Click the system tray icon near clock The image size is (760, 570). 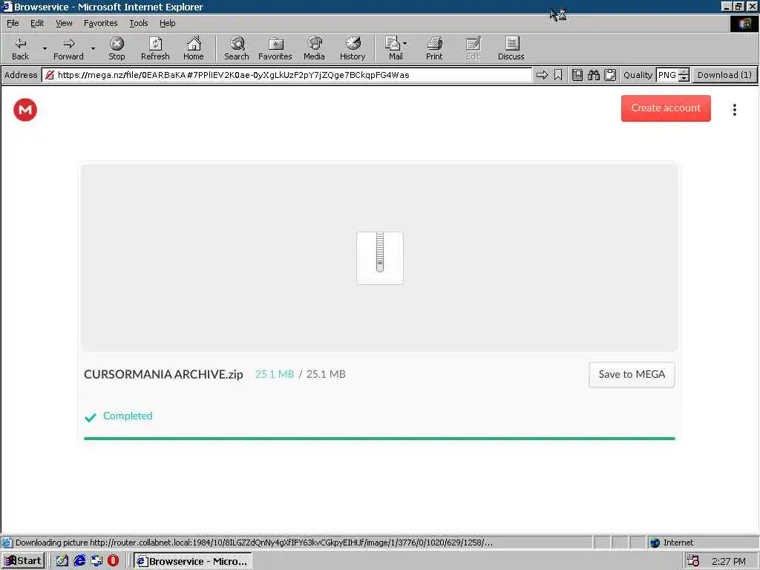tap(693, 561)
